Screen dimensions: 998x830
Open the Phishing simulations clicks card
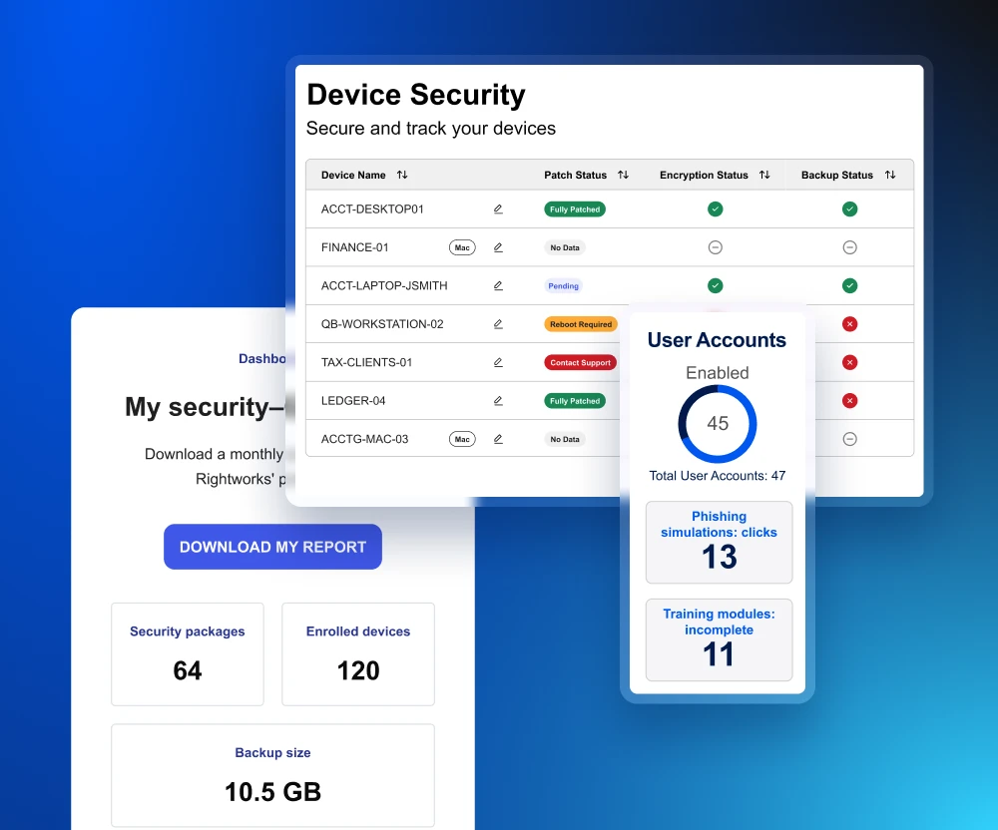pyautogui.click(x=719, y=542)
